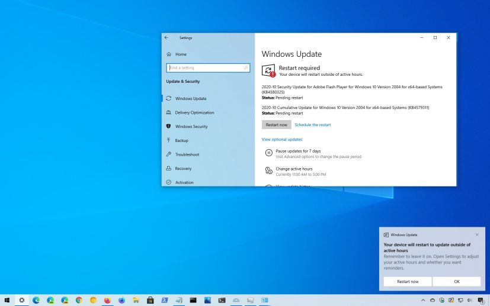Open View optional updates link
490x306 pixels.
coord(281,139)
